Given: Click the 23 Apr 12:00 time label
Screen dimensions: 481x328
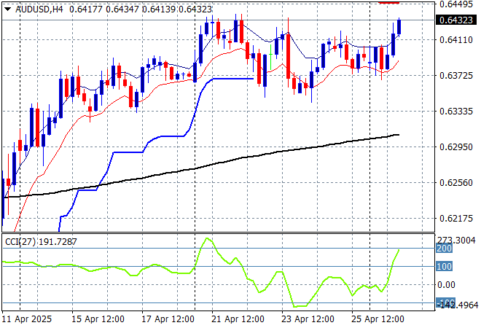Looking at the screenshot, I should point(308,319).
